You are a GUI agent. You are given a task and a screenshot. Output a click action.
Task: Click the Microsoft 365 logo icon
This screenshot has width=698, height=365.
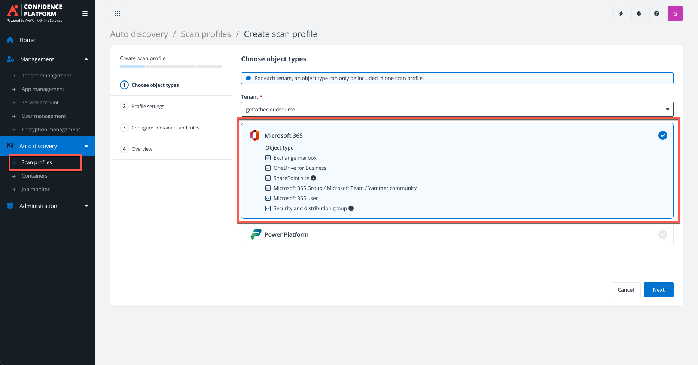(255, 135)
